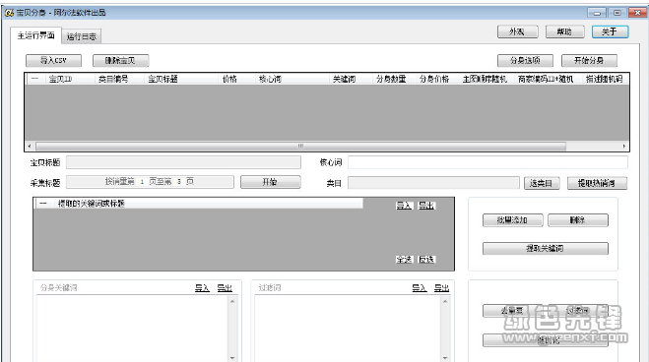Screen dimensions: 649x362
Task: Click 导入 link in 分身关键词 panel
Action: [202, 288]
